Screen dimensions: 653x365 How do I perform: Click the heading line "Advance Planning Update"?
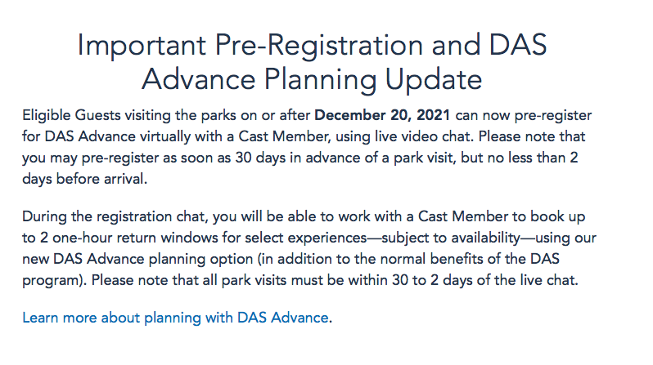coord(311,81)
